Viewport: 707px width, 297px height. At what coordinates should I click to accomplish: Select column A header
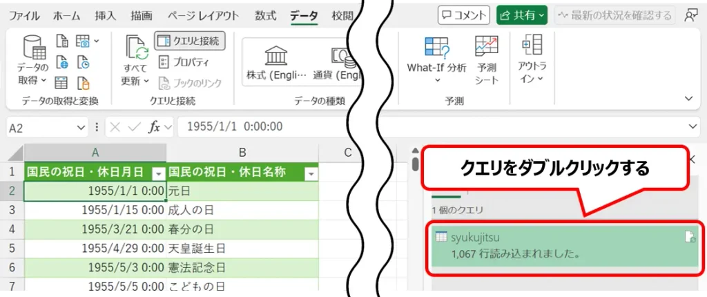[x=95, y=153]
